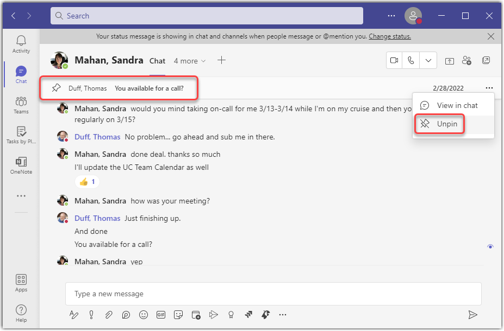Open the call options chevron
This screenshot has width=504, height=331.
point(428,60)
